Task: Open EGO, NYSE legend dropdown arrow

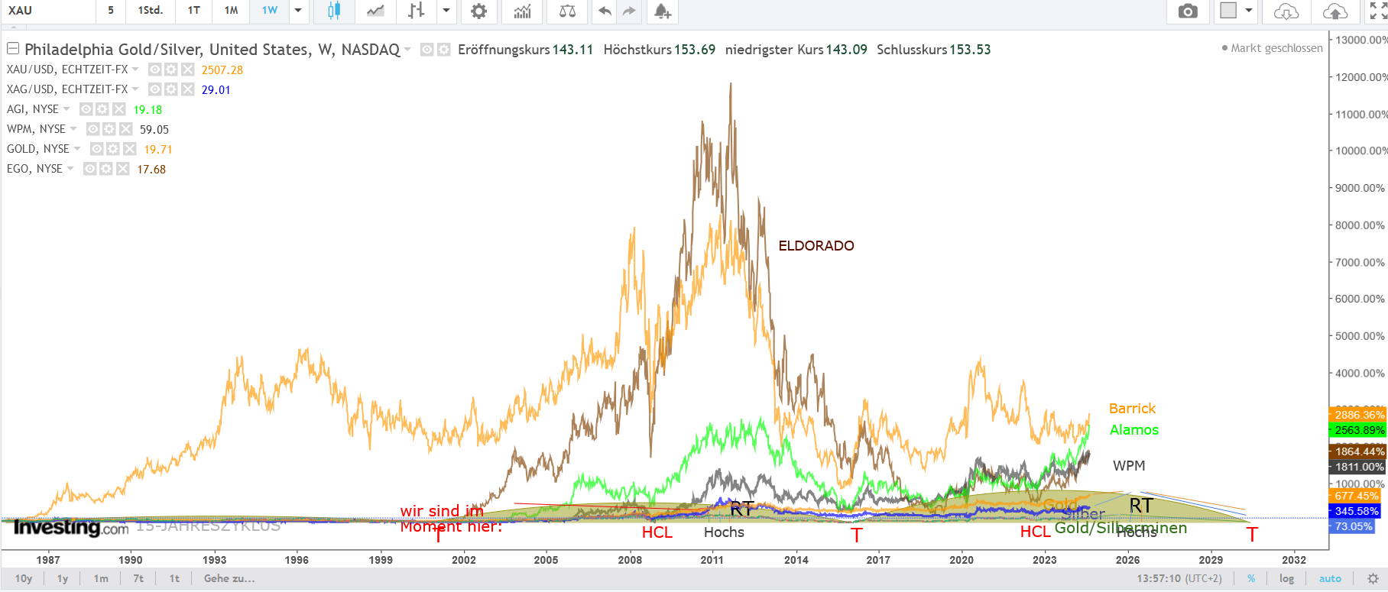Action: [x=70, y=169]
